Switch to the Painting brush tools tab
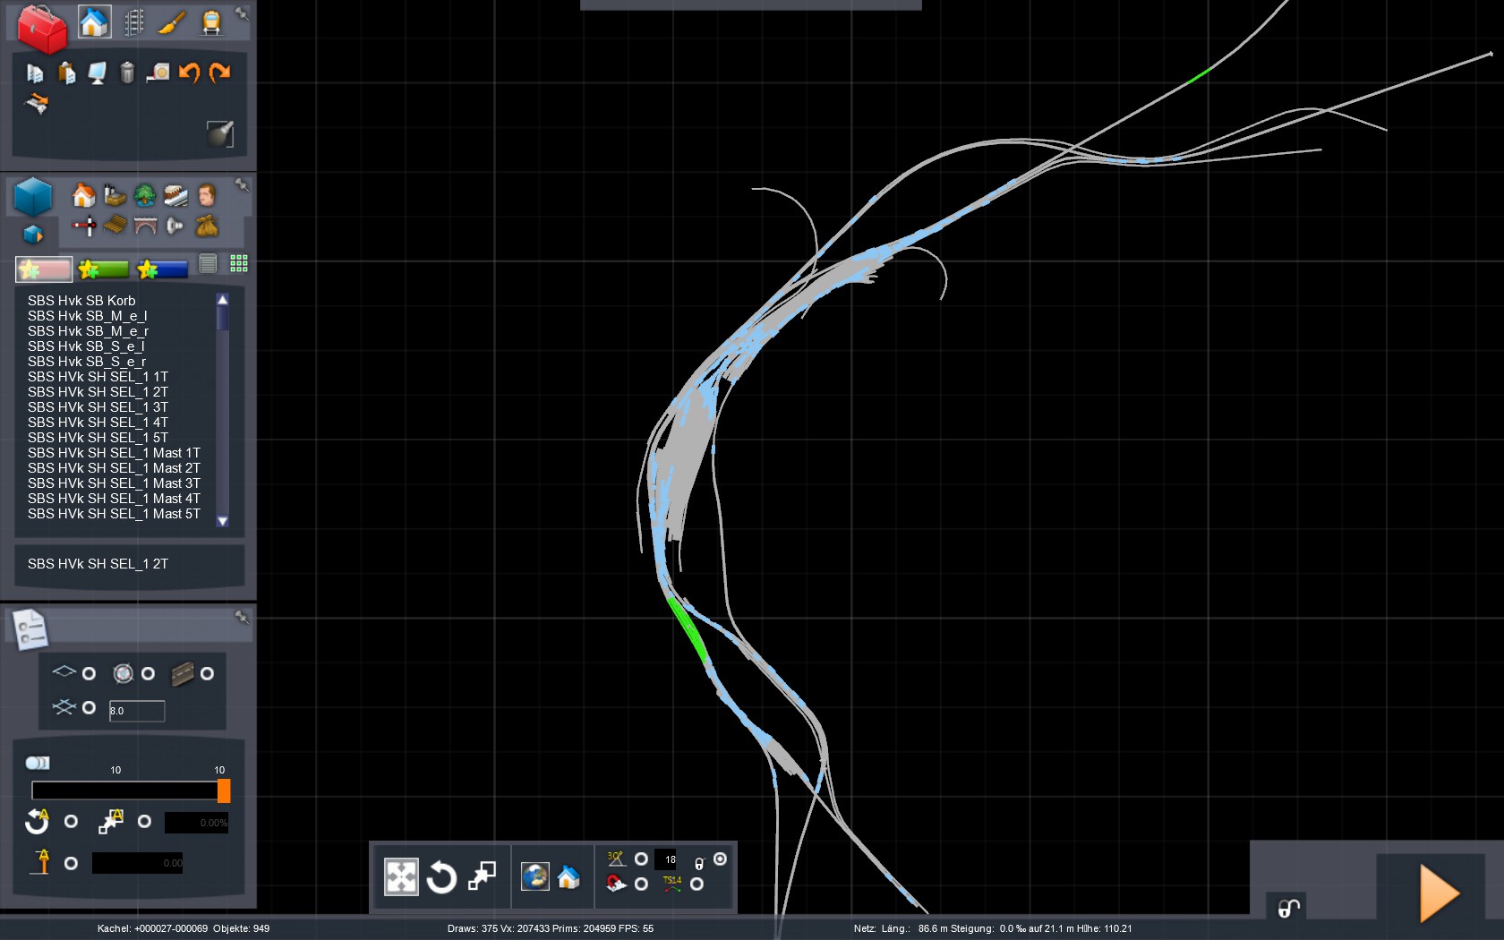Screen dimensions: 1504x940 [x=172, y=22]
